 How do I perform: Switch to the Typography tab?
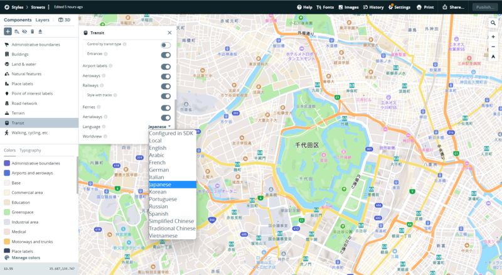tap(30, 150)
